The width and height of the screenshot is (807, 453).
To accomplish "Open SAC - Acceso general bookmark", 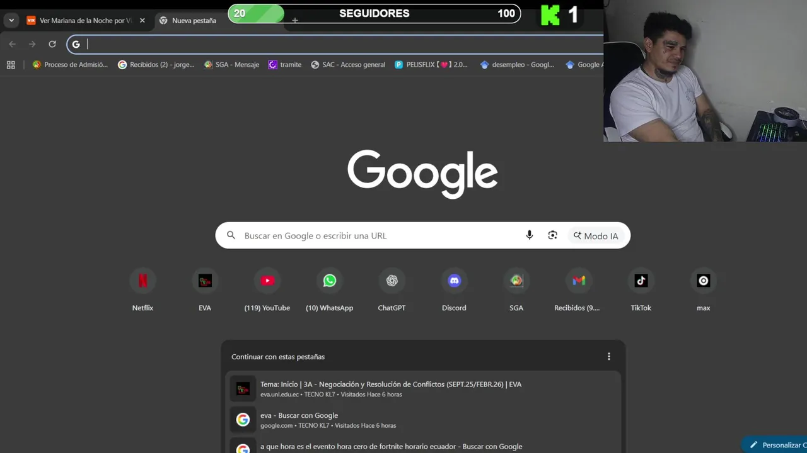I will click(348, 64).
